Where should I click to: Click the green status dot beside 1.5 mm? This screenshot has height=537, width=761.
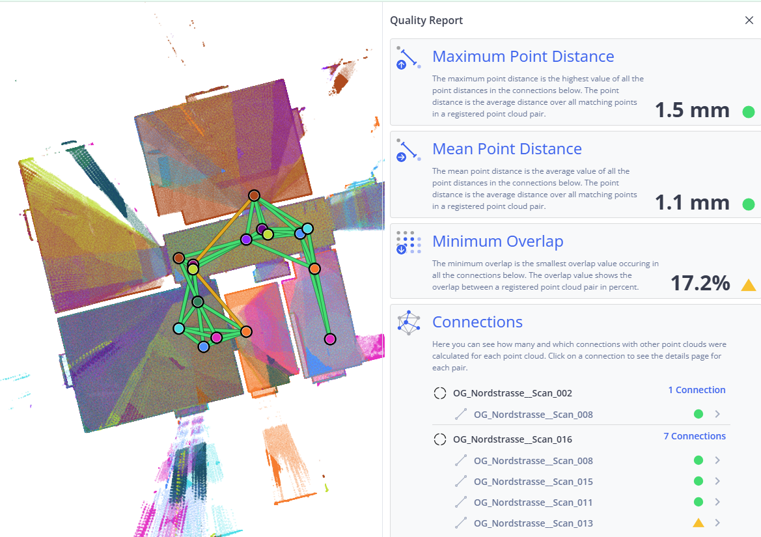click(x=749, y=112)
